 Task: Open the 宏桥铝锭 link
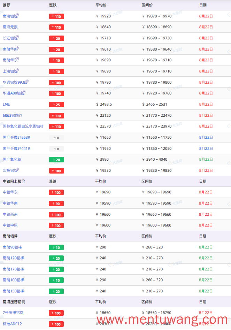click(x=10, y=170)
